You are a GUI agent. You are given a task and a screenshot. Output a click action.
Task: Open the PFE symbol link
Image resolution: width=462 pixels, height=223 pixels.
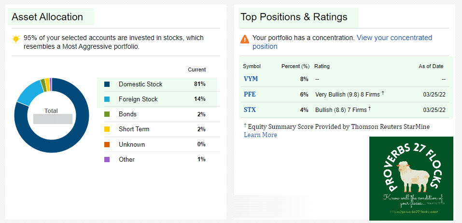pyautogui.click(x=250, y=95)
